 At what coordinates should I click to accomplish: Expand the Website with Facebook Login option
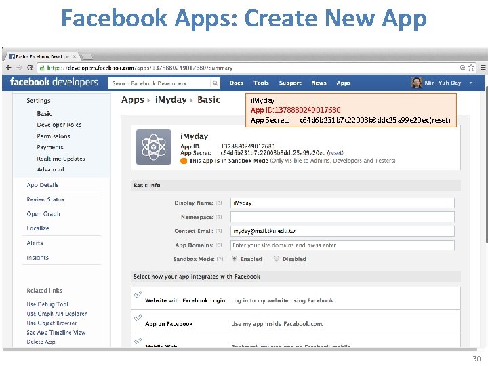296,298
